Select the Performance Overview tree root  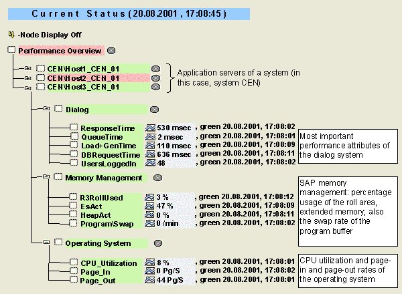[x=60, y=50]
